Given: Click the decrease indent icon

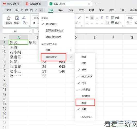Looking at the screenshot, I should (x=102, y=18).
